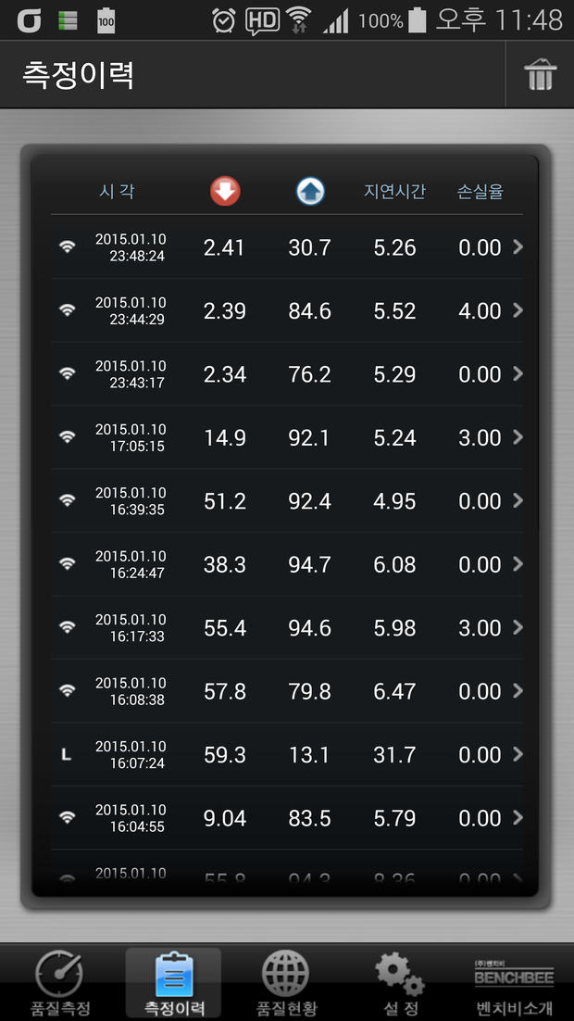This screenshot has width=574, height=1021.
Task: Click upload value 13.1
Action: 310,755
